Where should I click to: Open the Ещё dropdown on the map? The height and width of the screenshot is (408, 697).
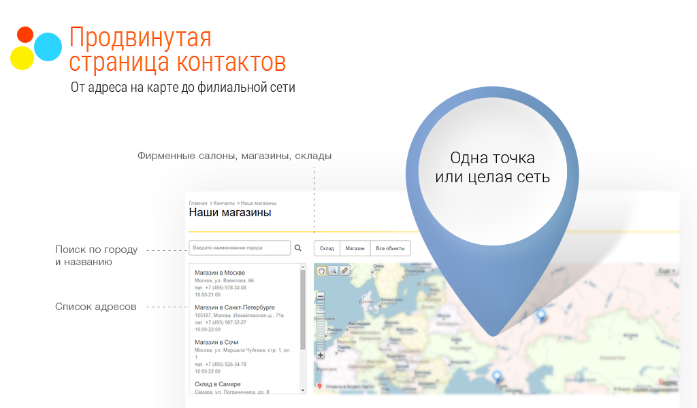667,271
